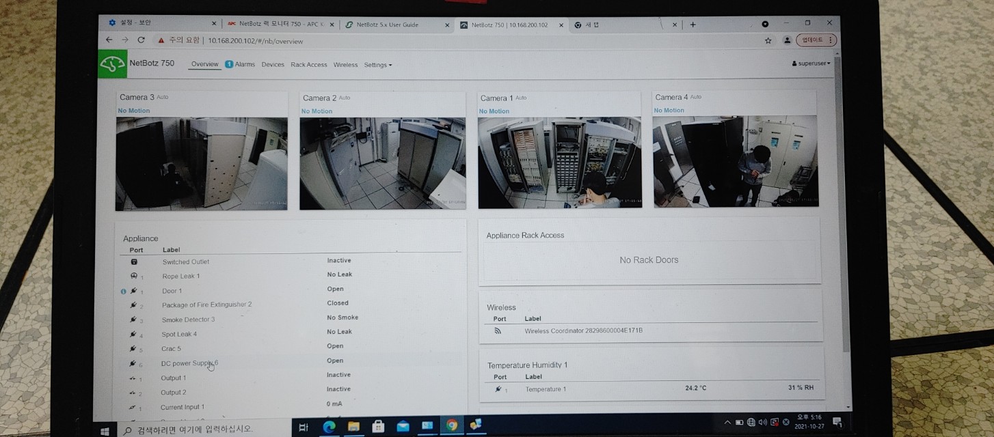Open the Rack Access menu item
Image resolution: width=994 pixels, height=437 pixels.
click(308, 65)
